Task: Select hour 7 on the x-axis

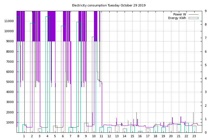Action: click(71, 136)
